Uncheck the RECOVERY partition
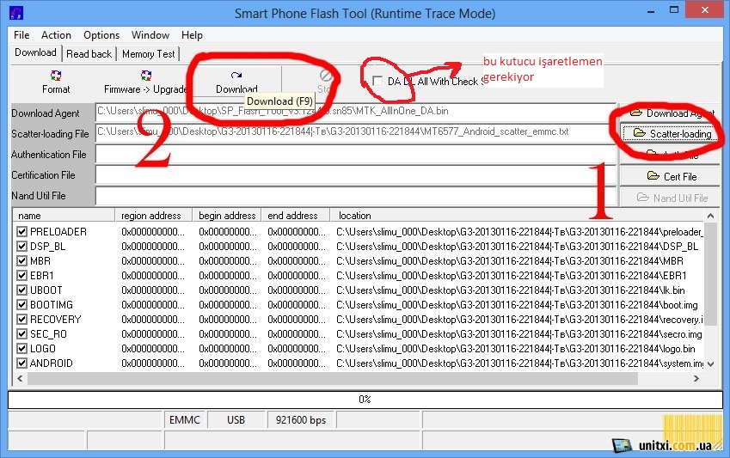The width and height of the screenshot is (730, 458). click(x=21, y=320)
